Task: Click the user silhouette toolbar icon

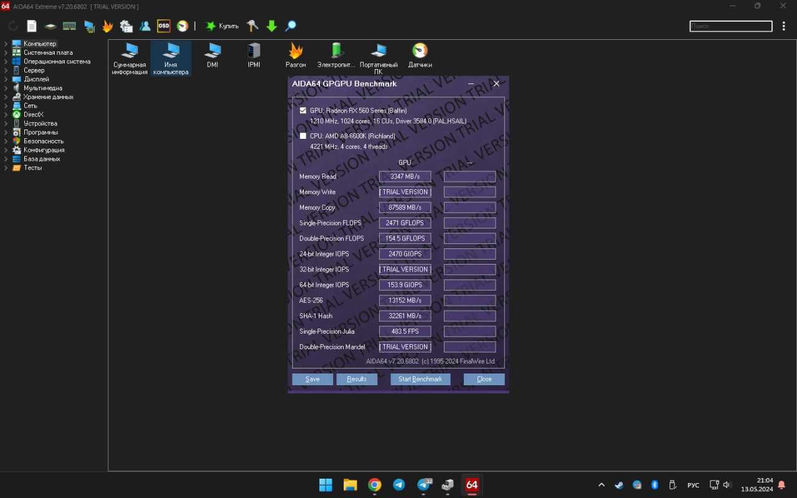Action: (145, 26)
